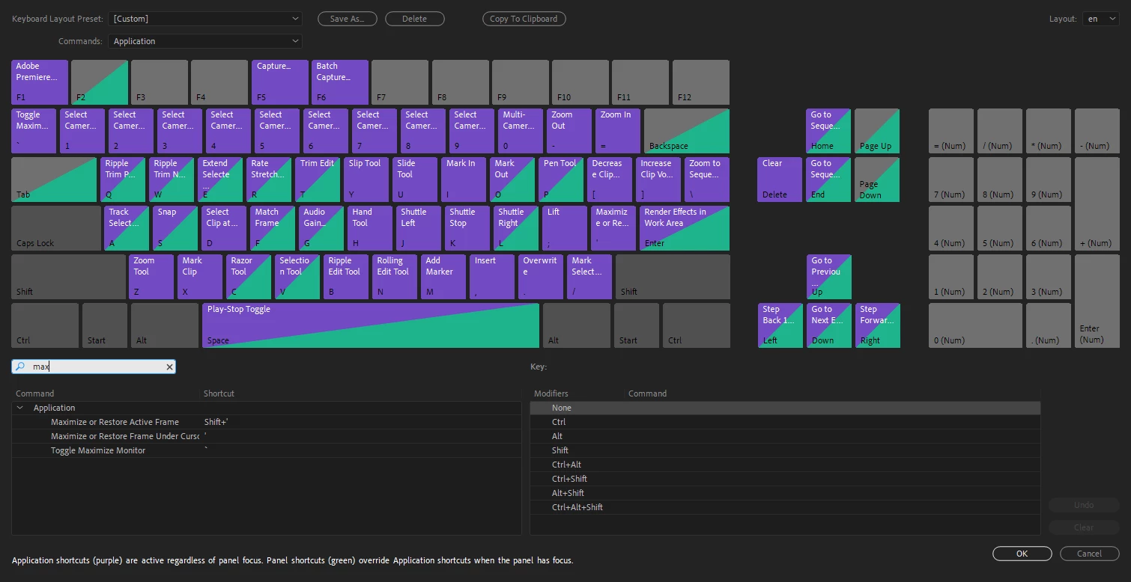Select the Ctrl+Shift row in the Modifiers list
Image resolution: width=1131 pixels, height=582 pixels.
pos(785,479)
